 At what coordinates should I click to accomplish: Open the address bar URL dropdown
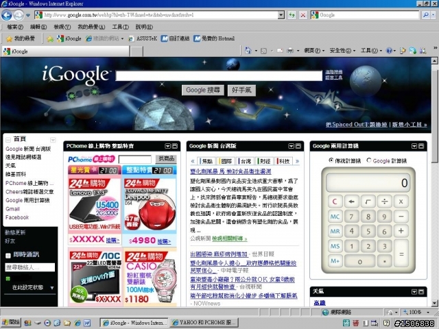(x=281, y=15)
